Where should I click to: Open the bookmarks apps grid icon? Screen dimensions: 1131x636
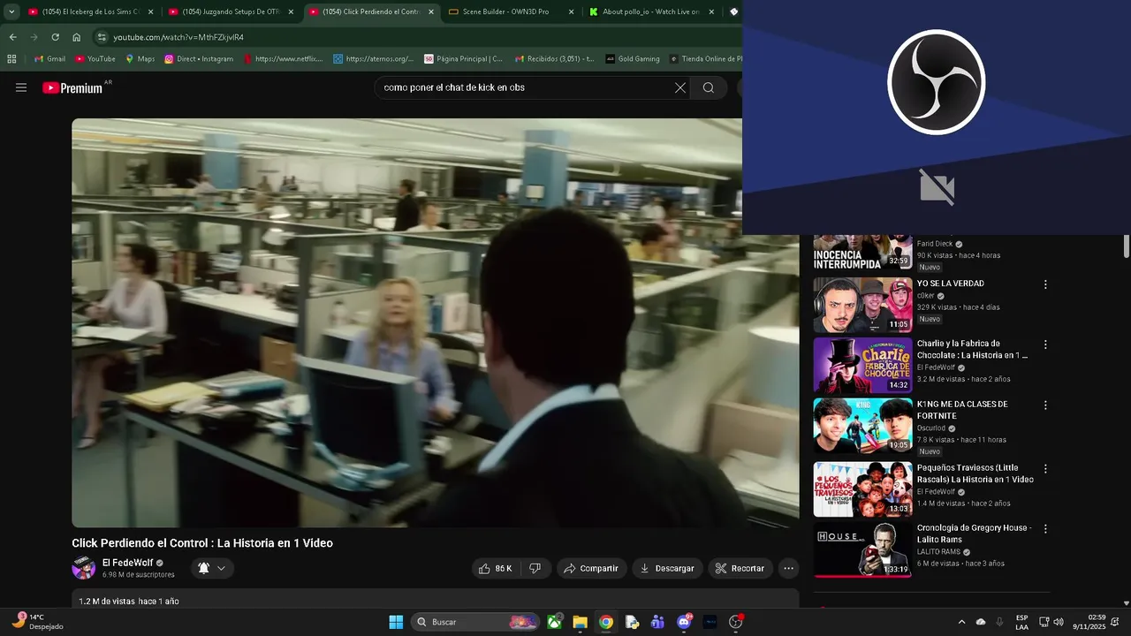tap(11, 58)
